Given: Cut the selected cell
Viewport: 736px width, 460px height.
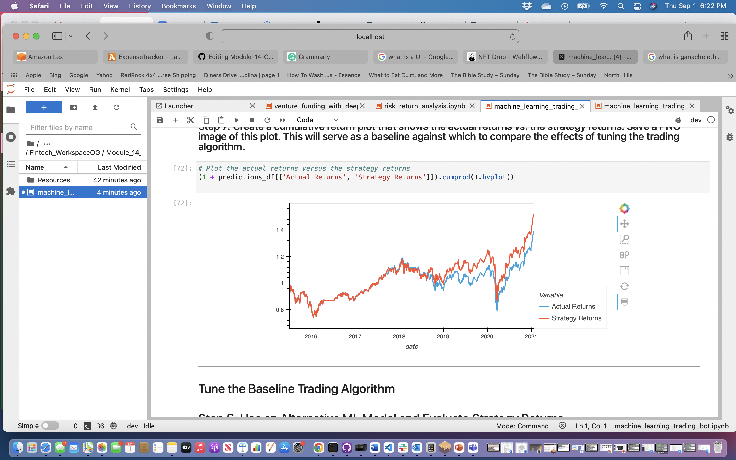Looking at the screenshot, I should coord(191,120).
